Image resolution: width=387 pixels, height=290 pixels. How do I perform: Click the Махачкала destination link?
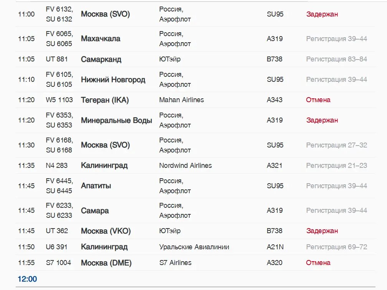coord(101,39)
